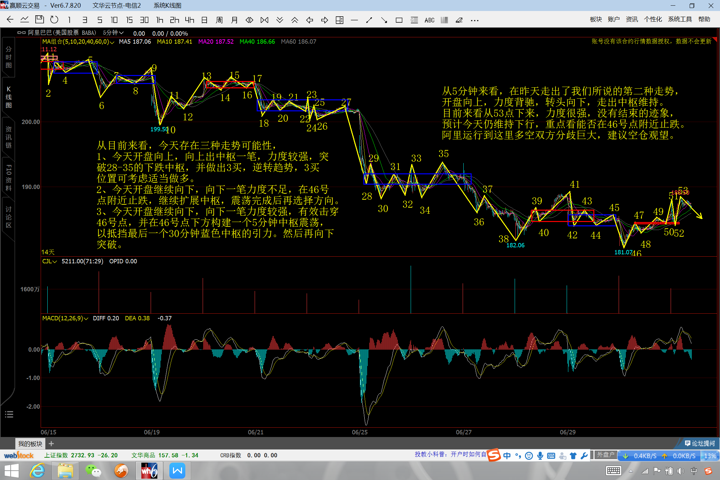Select the rectangle drawing tool
Viewport: 720px width, 480px height.
pyautogui.click(x=399, y=20)
